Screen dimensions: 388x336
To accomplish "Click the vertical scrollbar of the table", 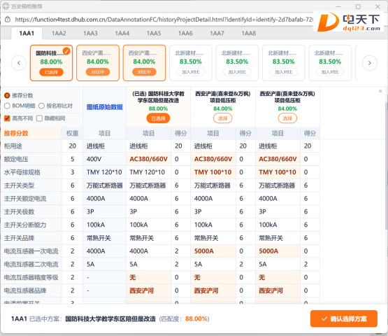I will point(386,166).
